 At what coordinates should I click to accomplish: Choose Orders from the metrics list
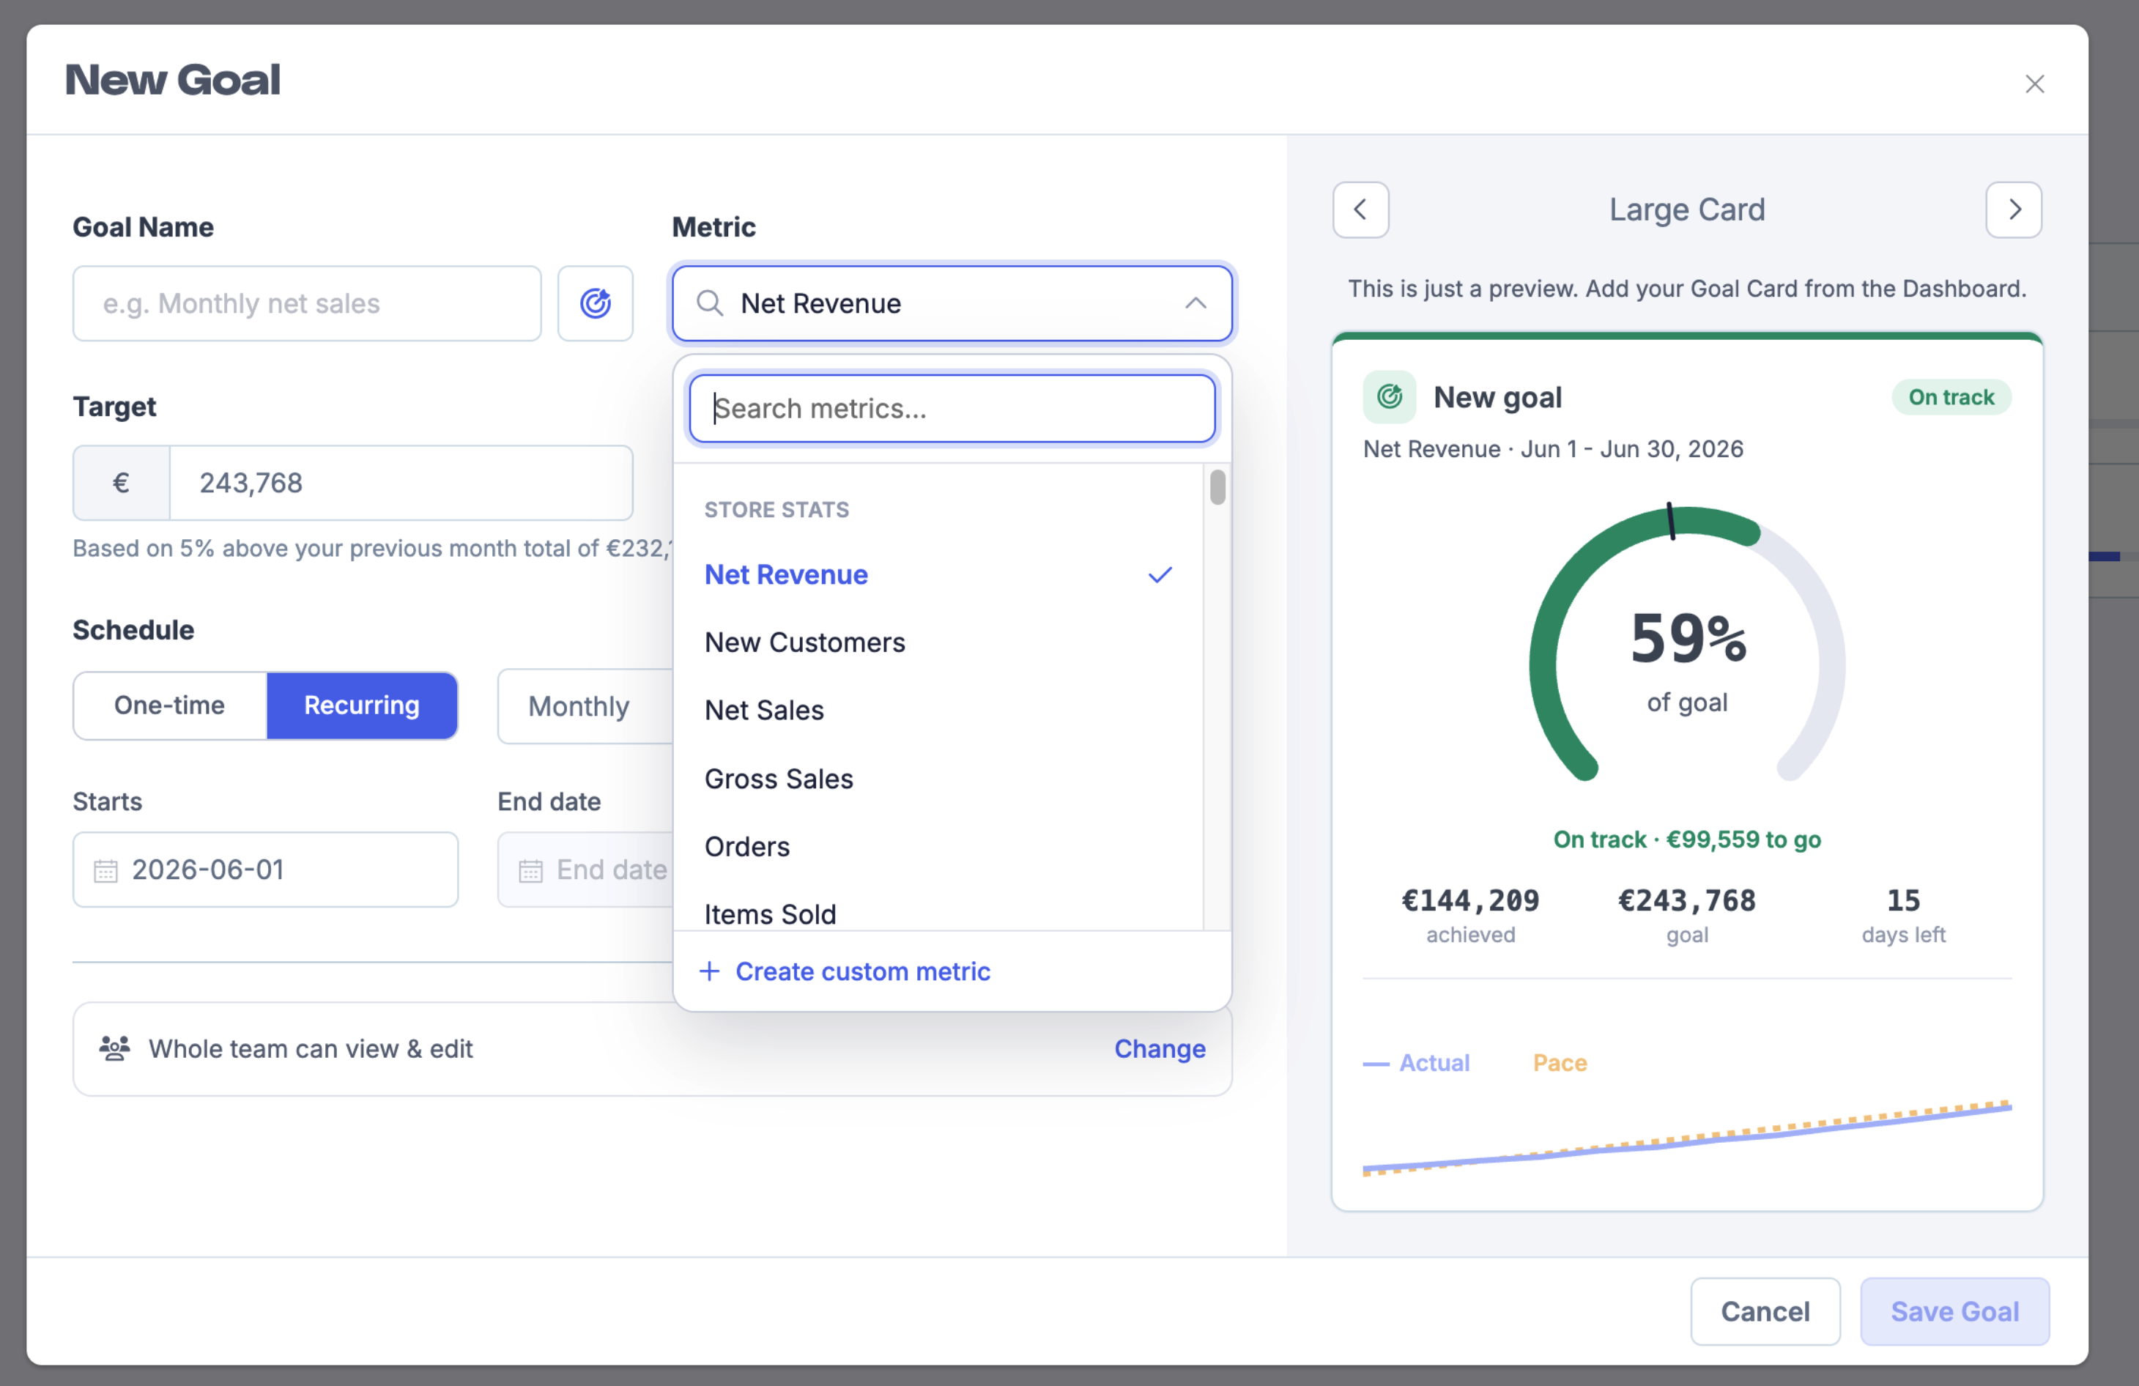click(x=938, y=846)
